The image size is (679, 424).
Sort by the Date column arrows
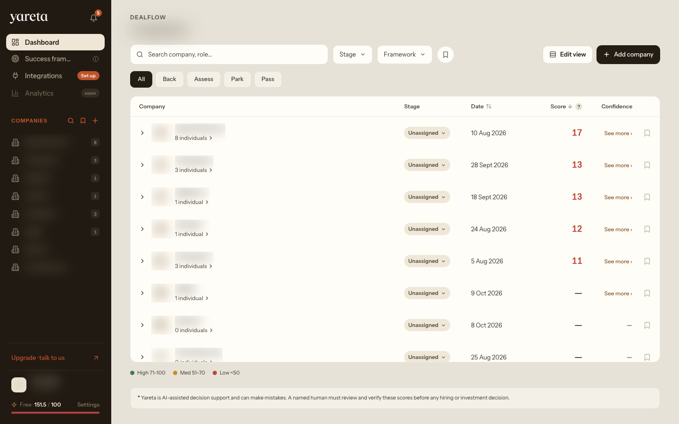(489, 106)
